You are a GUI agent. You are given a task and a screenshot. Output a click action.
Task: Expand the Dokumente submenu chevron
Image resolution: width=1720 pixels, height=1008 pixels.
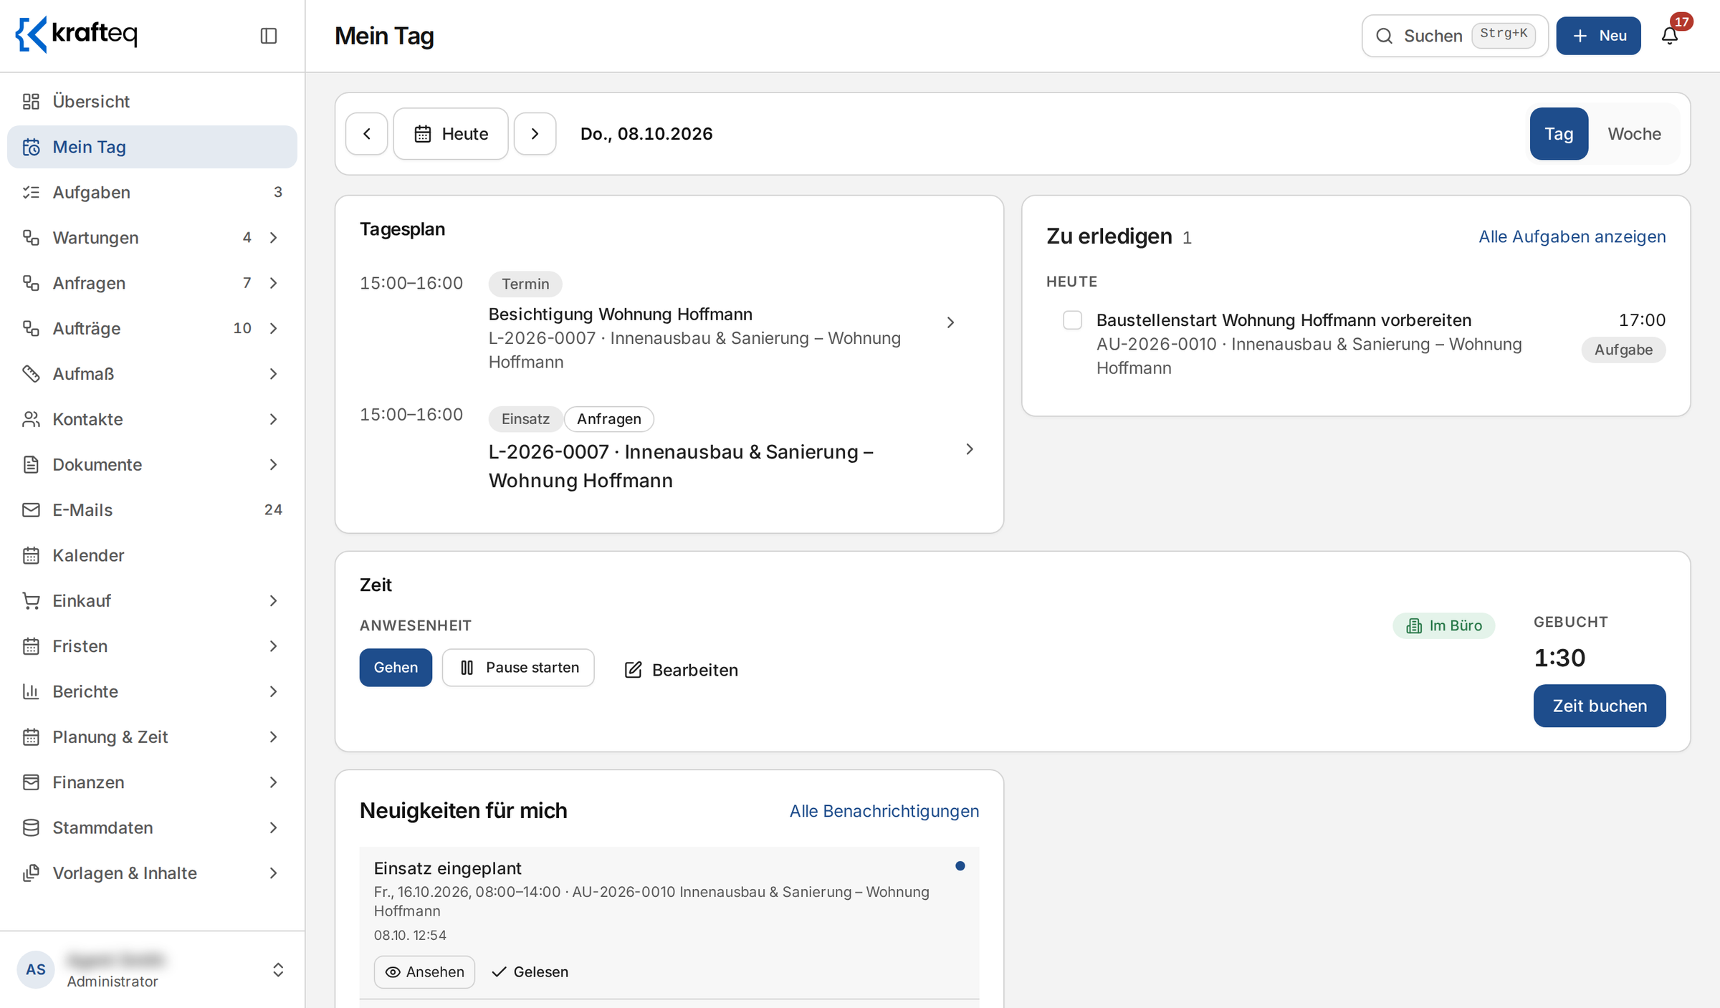[273, 464]
